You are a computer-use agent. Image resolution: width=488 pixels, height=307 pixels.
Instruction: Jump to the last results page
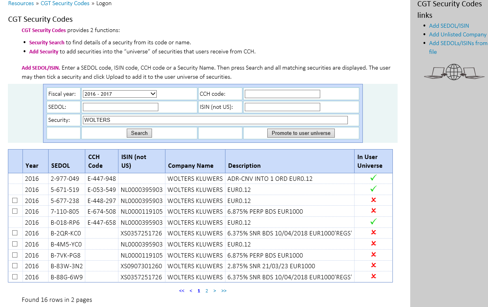pyautogui.click(x=224, y=291)
